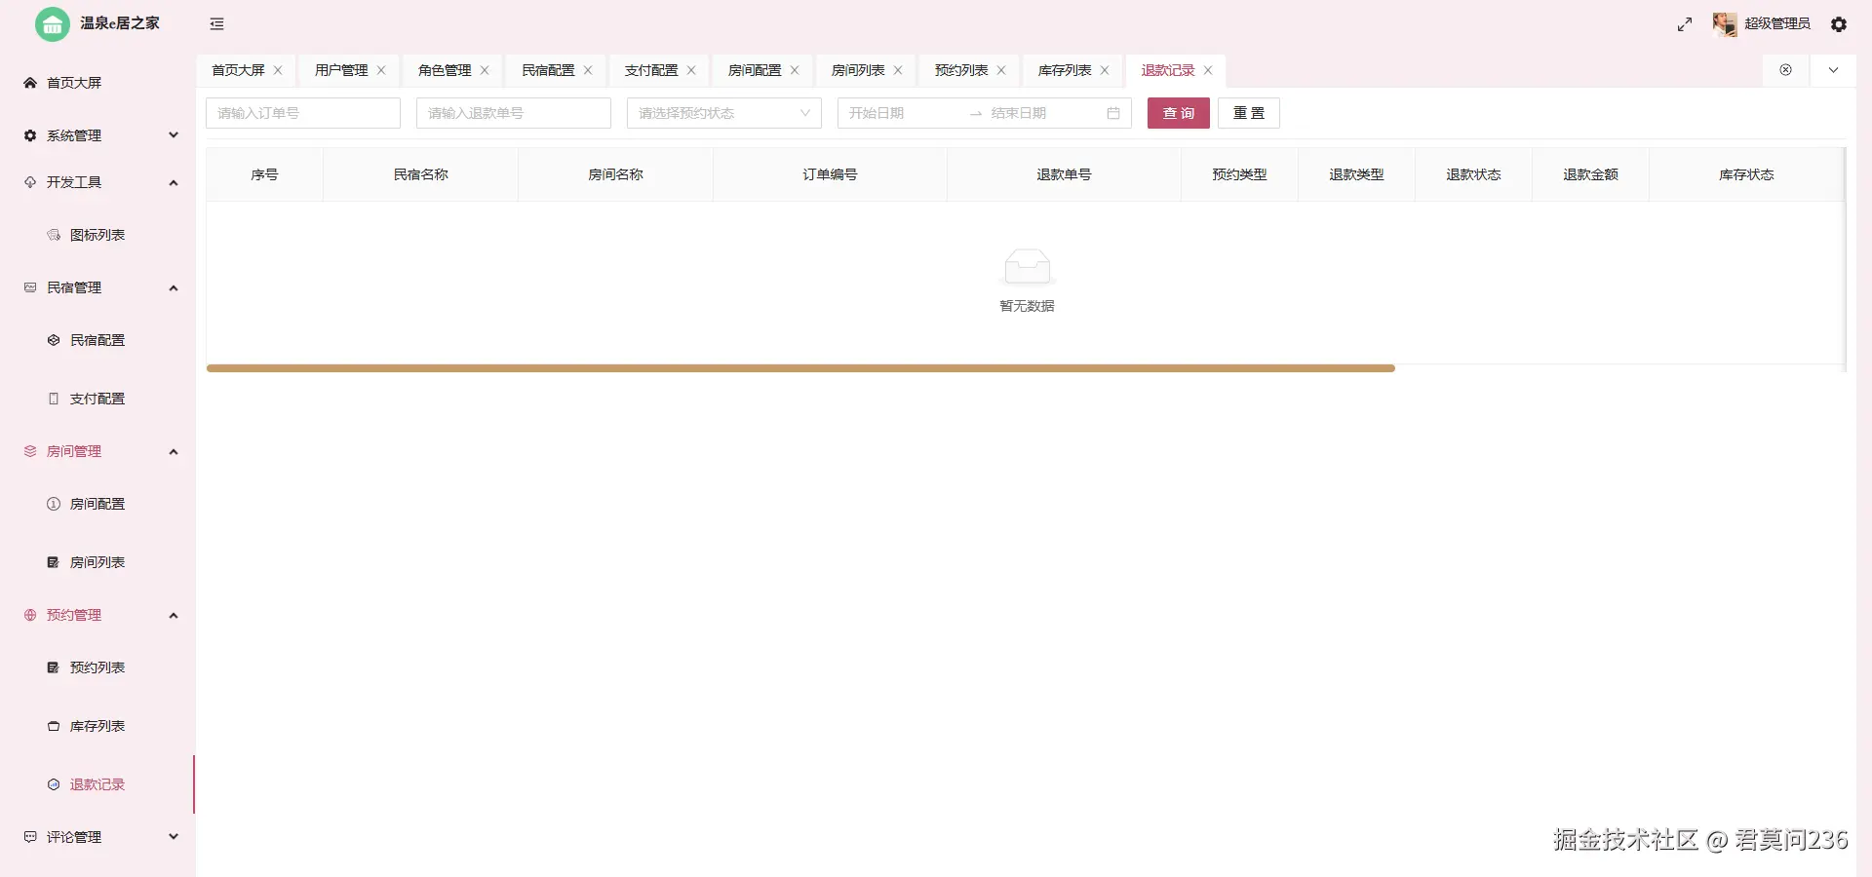
Task: Open the 图标列表 icon list page
Action: tap(97, 234)
